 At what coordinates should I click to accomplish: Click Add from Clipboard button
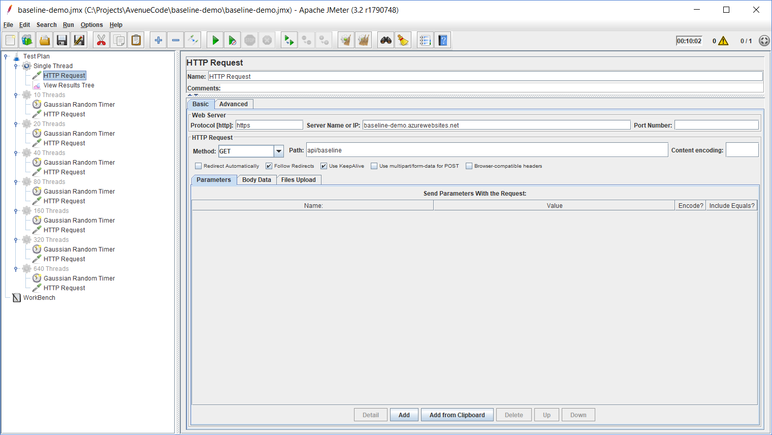[457, 415]
